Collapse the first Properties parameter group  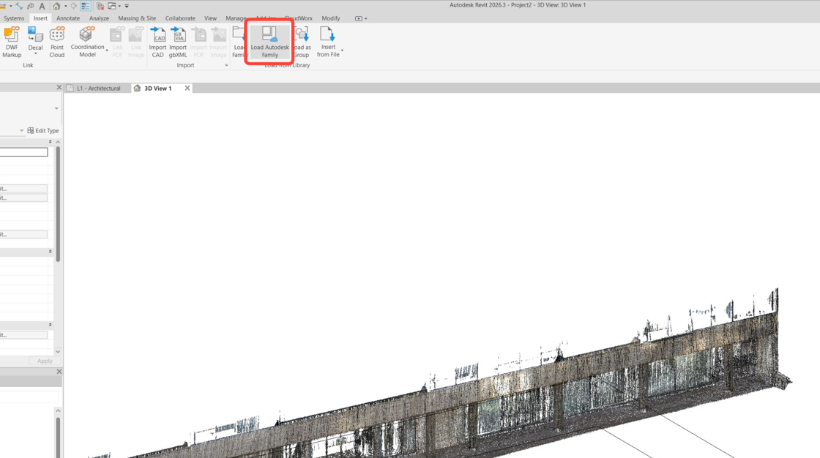pyautogui.click(x=51, y=142)
